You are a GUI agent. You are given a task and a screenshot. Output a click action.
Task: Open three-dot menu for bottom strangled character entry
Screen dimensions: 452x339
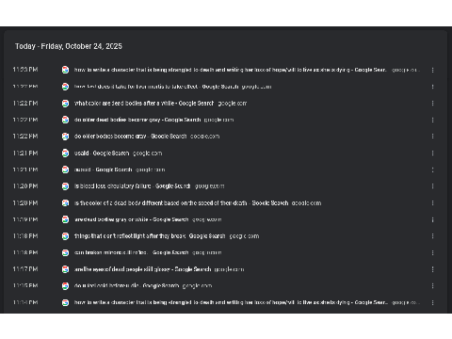click(432, 302)
